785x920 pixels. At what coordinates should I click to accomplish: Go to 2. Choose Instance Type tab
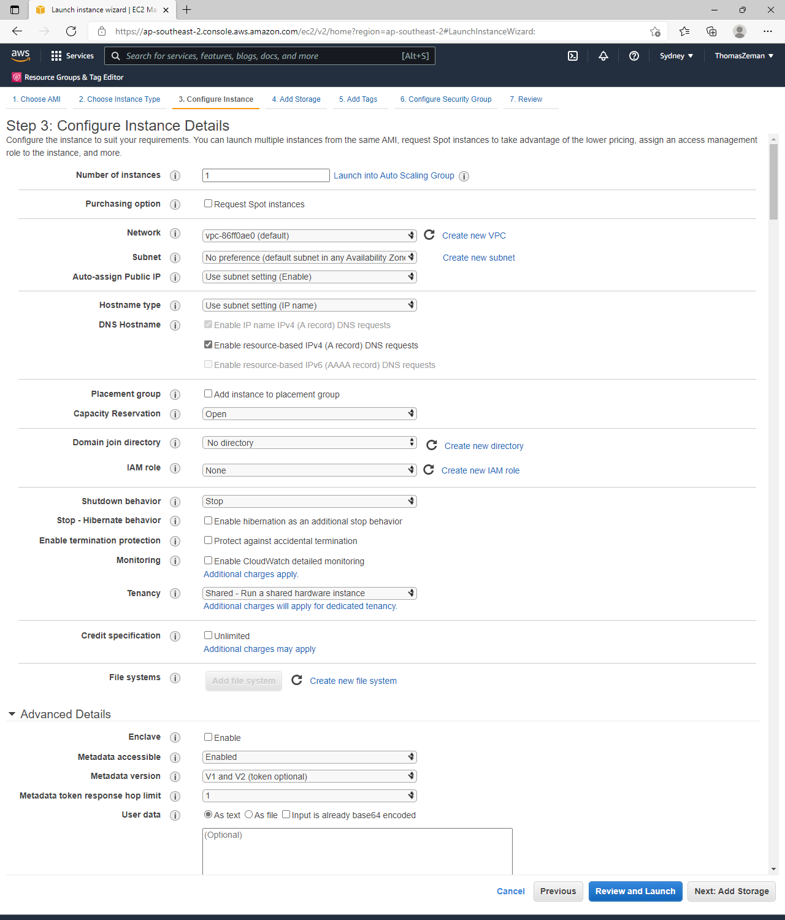coord(120,99)
